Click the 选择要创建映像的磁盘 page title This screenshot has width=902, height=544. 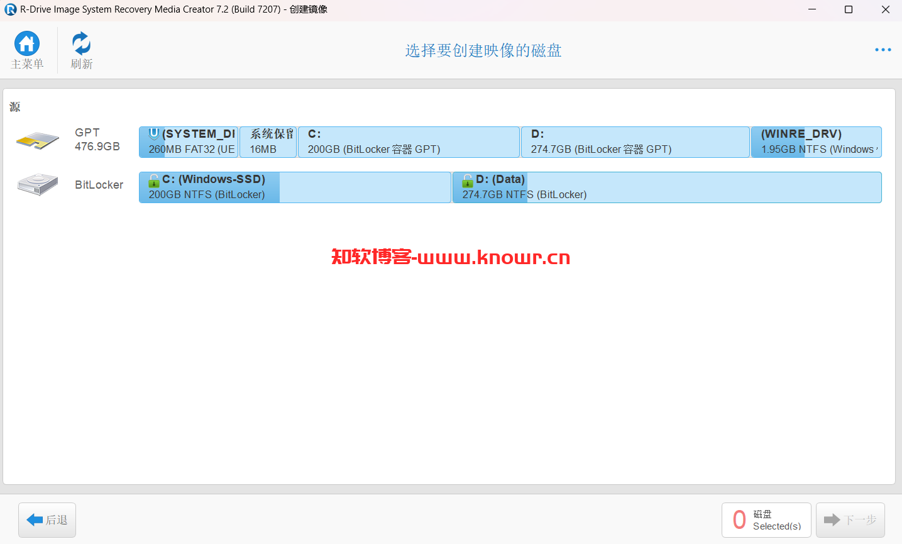483,50
